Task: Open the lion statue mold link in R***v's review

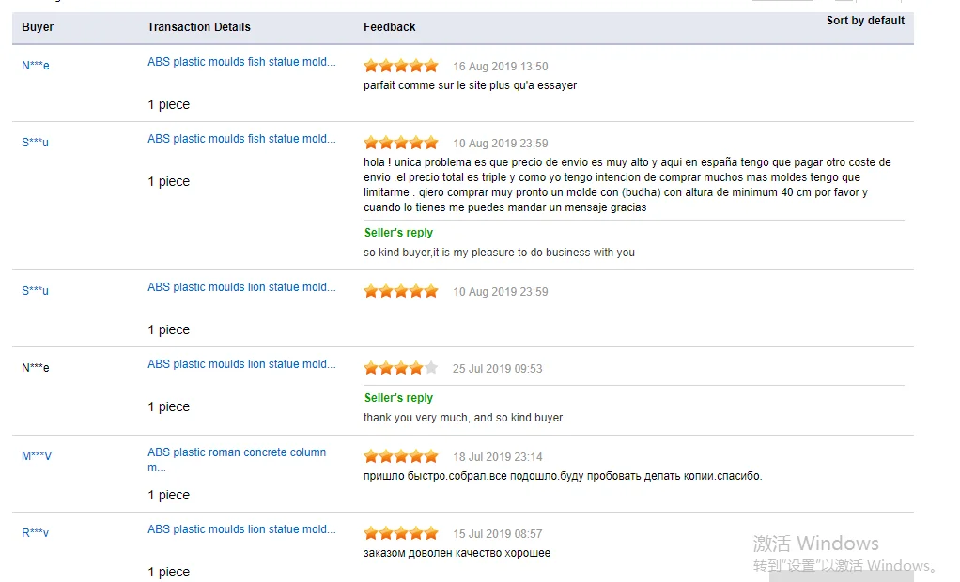Action: [x=241, y=529]
